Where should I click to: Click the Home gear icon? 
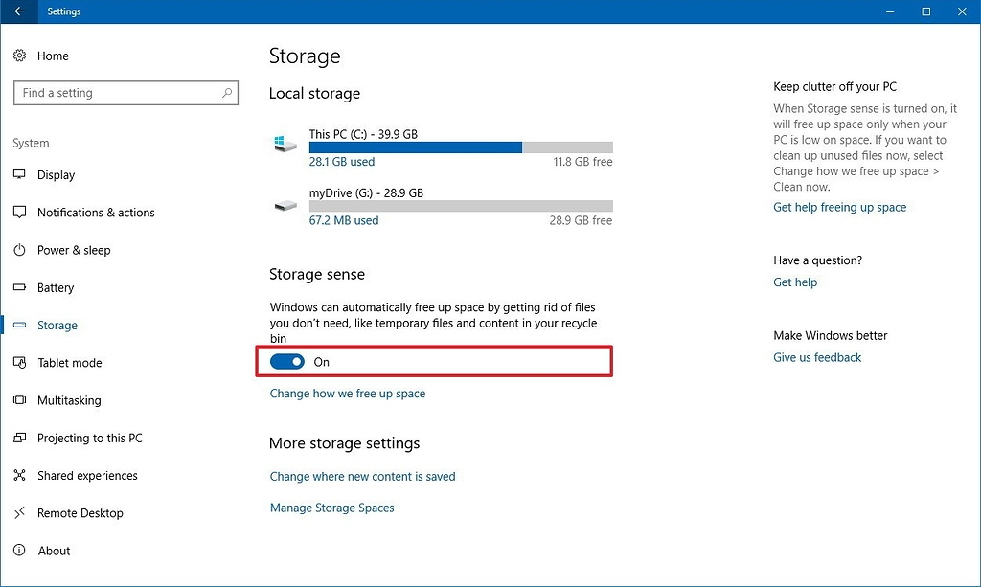(21, 56)
